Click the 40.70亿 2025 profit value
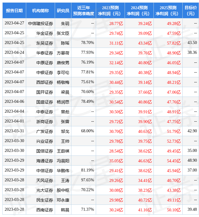 [x=174, y=180]
